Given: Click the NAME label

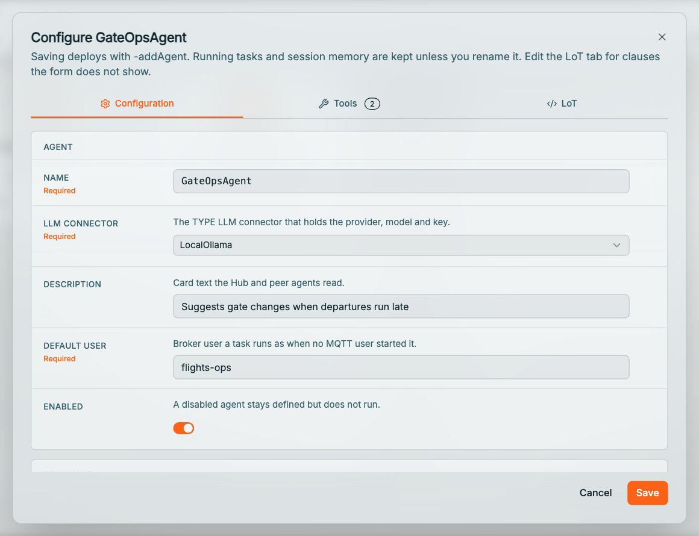Looking at the screenshot, I should [56, 178].
